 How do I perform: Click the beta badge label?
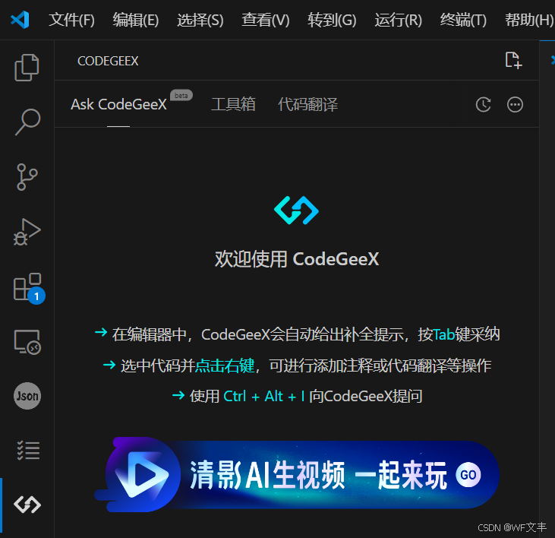[x=181, y=95]
